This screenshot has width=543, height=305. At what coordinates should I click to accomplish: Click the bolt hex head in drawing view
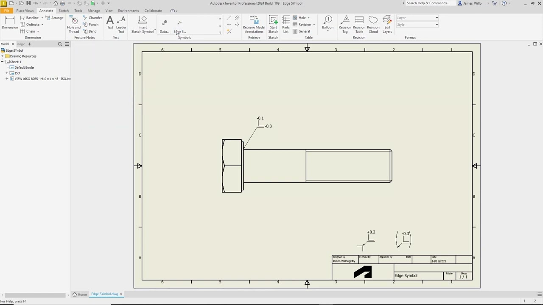[x=232, y=166]
